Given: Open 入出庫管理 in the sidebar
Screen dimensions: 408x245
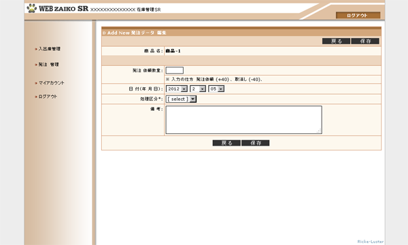Looking at the screenshot, I should [50, 49].
